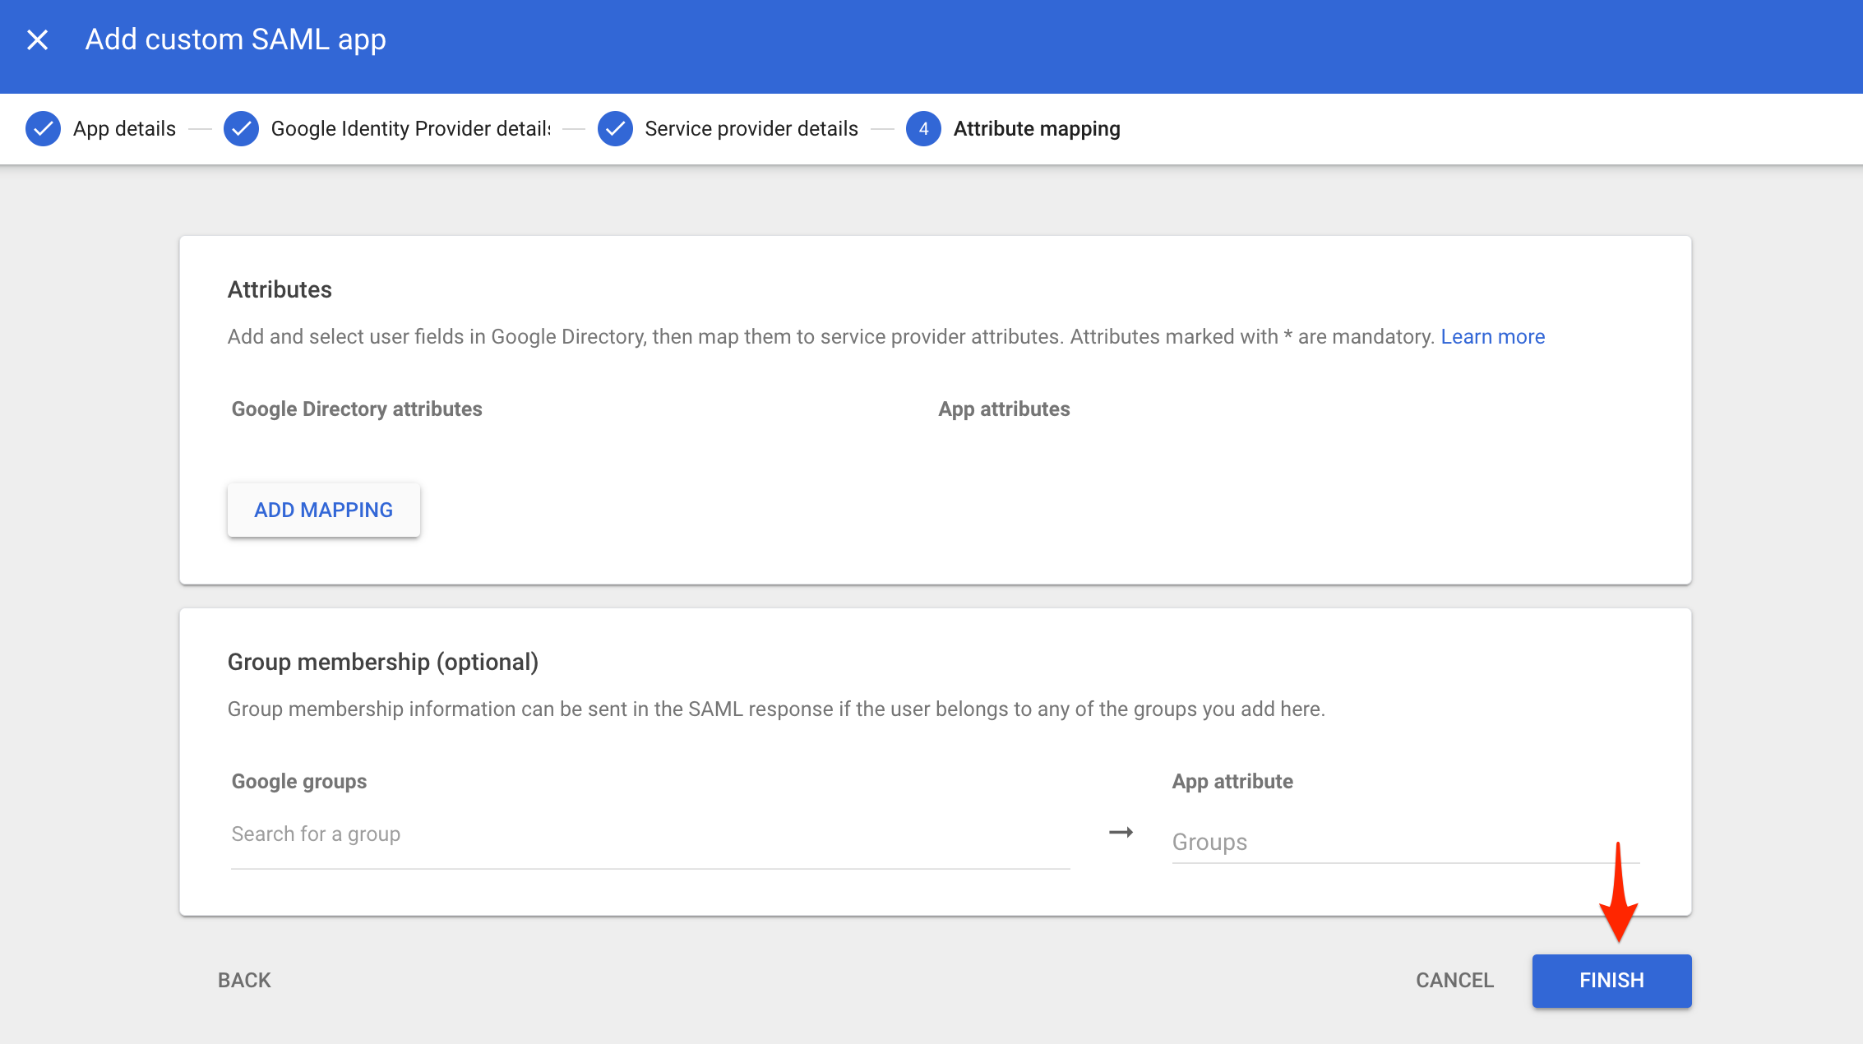1863x1044 pixels.
Task: Open the Service provider details step
Action: 751,129
